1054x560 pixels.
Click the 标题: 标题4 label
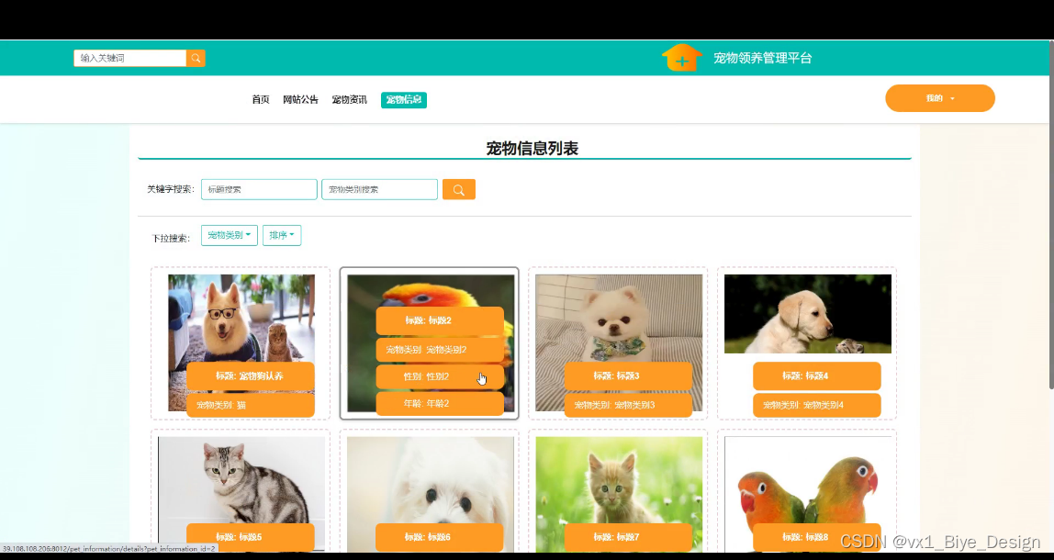[817, 375]
